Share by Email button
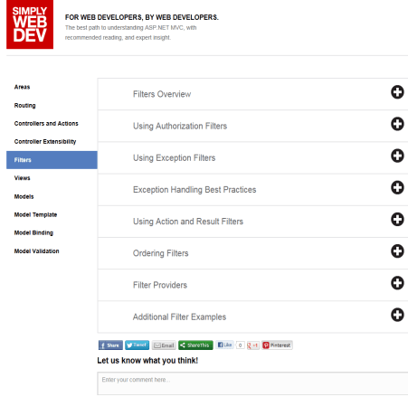The image size is (408, 397). (164, 345)
